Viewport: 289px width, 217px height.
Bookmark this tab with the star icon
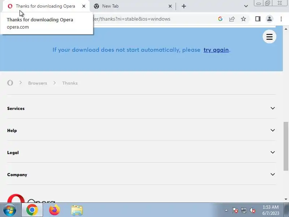[x=243, y=19]
